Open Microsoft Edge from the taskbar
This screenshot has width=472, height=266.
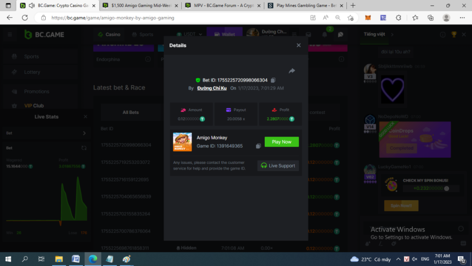93,259
